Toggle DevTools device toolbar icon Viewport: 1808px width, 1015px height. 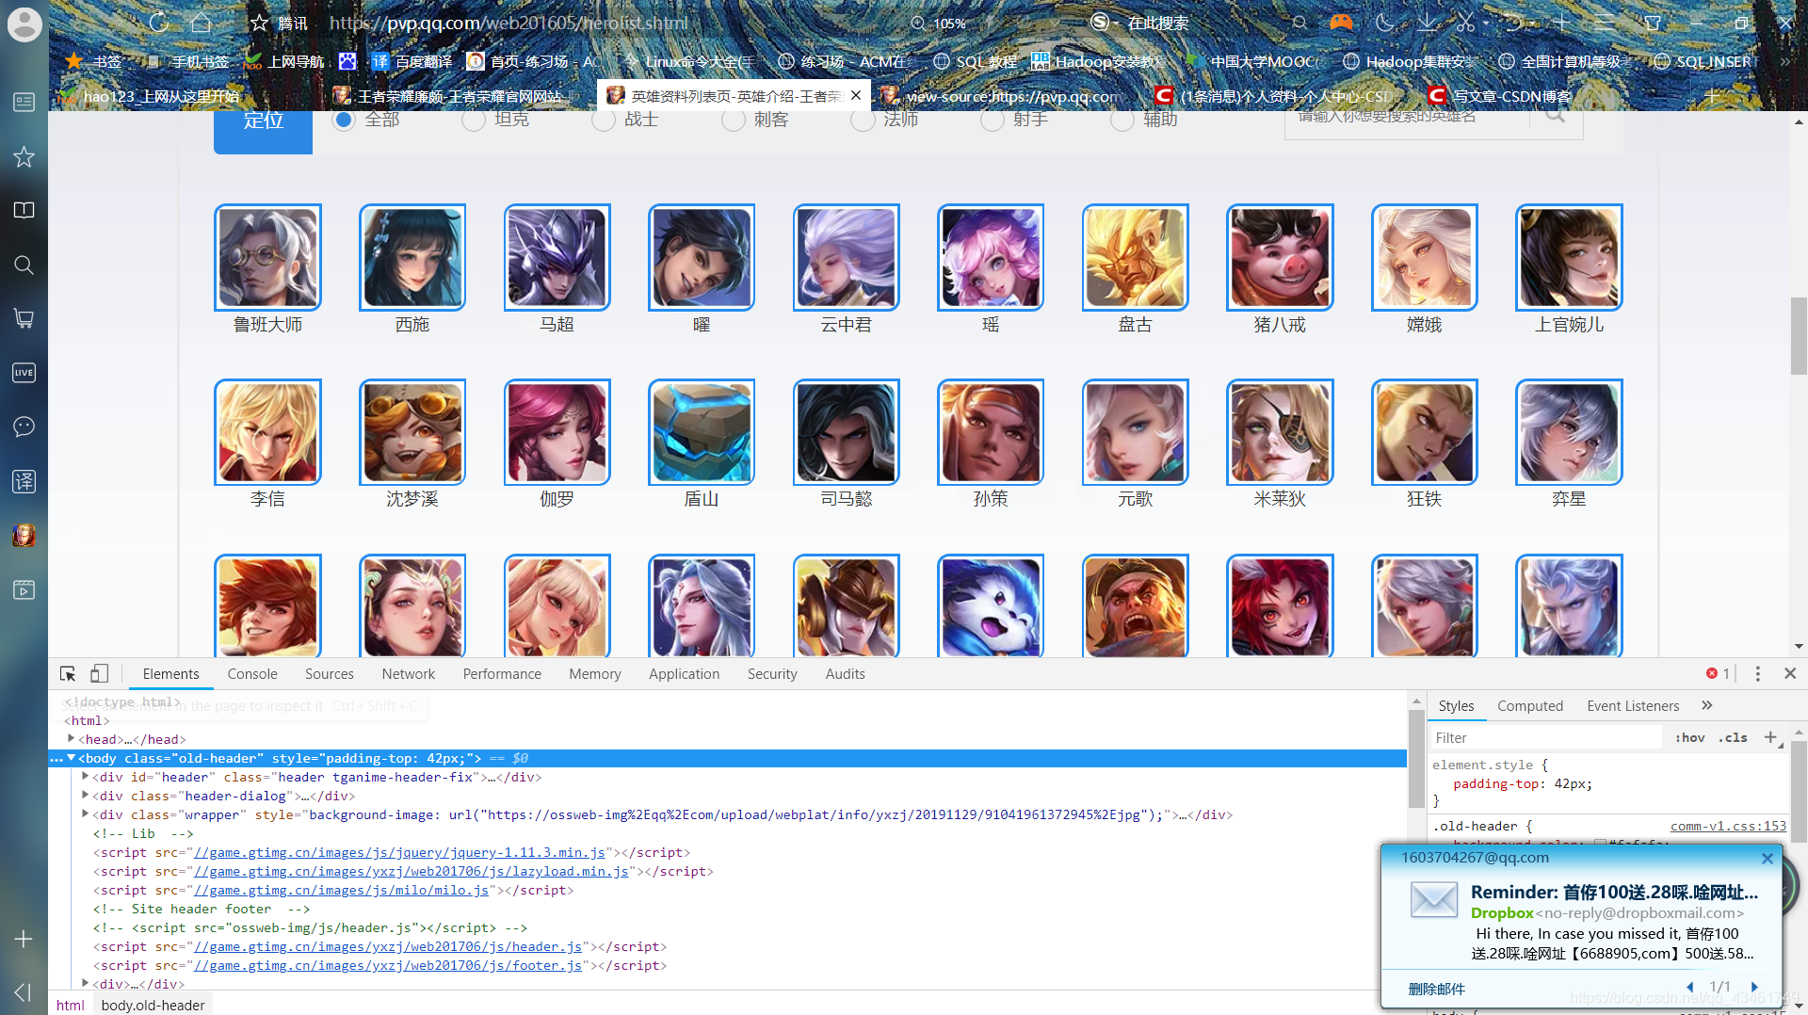click(99, 674)
